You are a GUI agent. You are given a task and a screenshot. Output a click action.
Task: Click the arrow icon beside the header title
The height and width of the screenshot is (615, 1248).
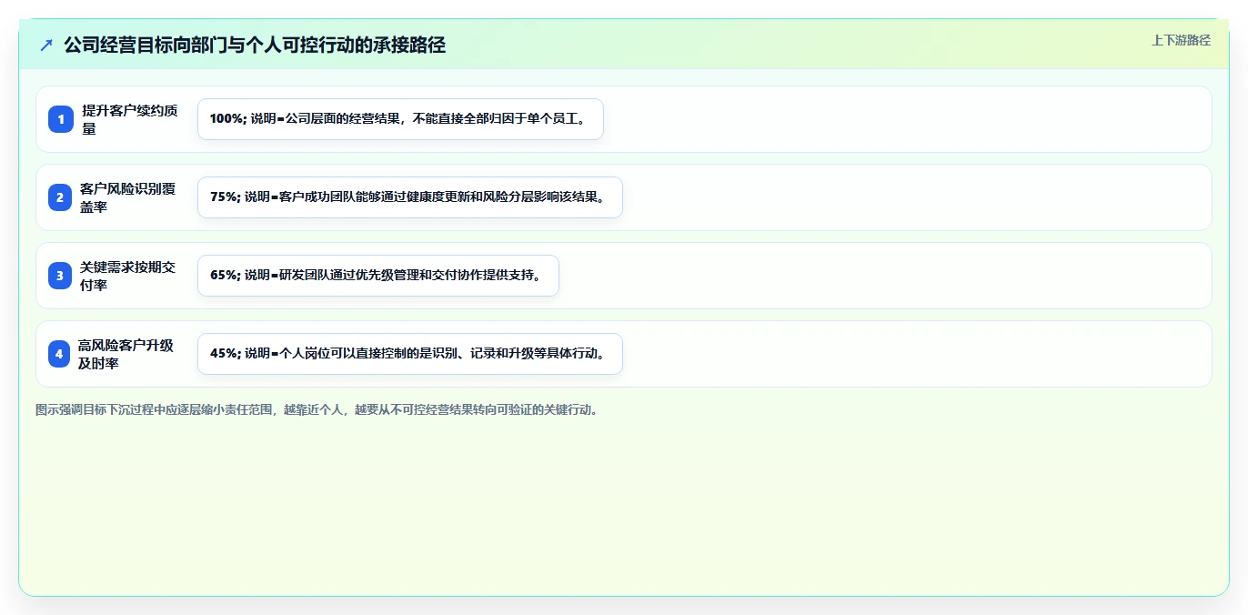pos(46,45)
